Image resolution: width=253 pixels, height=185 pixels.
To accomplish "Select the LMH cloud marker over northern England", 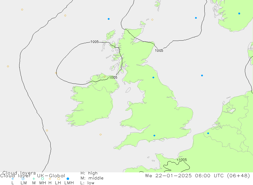I will pos(153,77).
